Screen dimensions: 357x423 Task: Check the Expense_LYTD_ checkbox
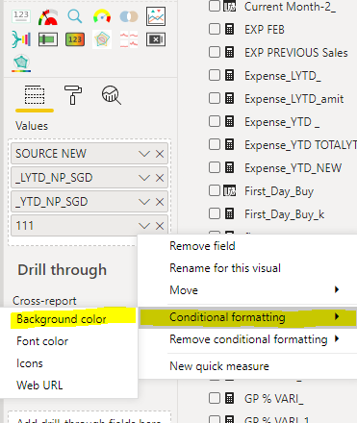pos(215,75)
